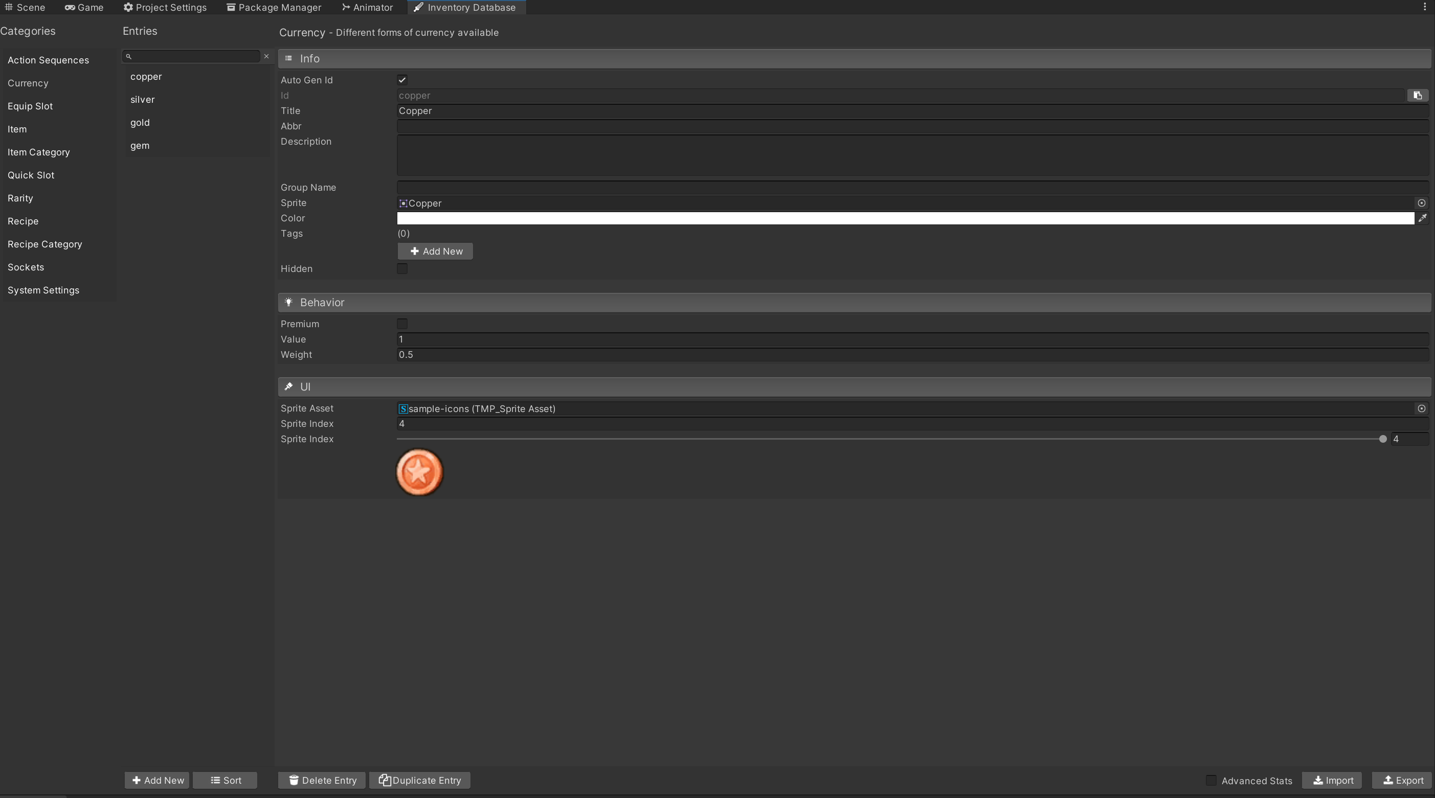Toggle the Premium checkbox

click(x=402, y=324)
